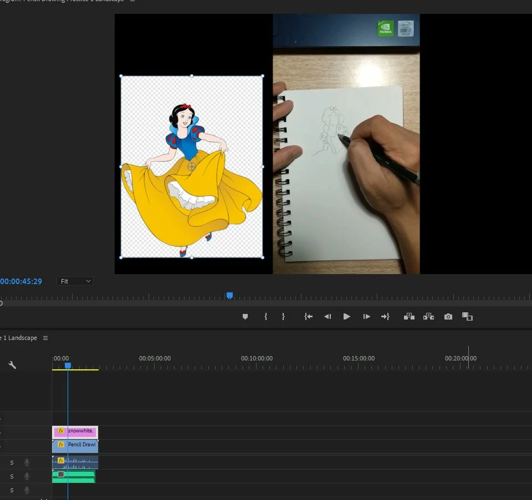The height and width of the screenshot is (500, 532).
Task: Click 00:20:00:00 on the timeline ruler
Action: coord(461,358)
